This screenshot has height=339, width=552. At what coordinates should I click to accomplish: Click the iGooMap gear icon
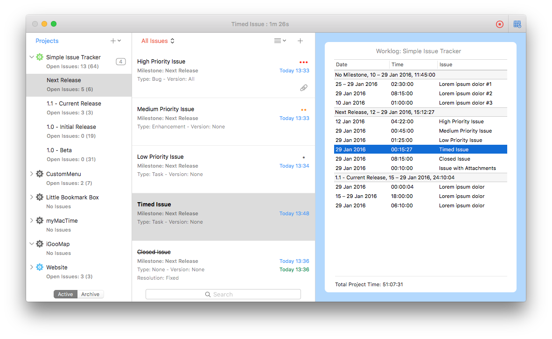point(40,244)
